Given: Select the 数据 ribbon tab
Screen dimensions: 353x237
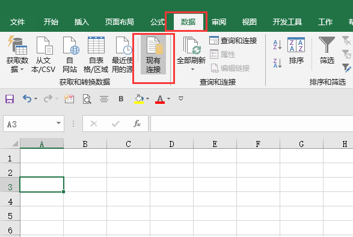Looking at the screenshot, I should tap(188, 22).
